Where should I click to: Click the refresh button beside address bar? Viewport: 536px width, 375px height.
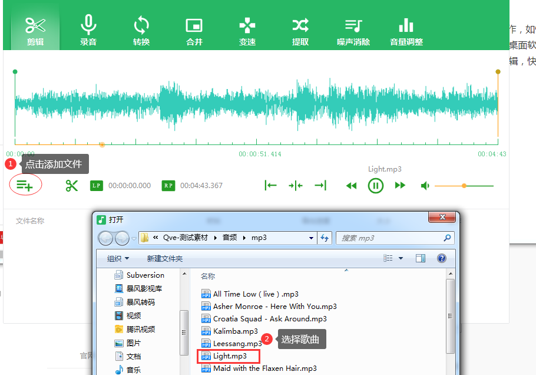click(x=325, y=238)
